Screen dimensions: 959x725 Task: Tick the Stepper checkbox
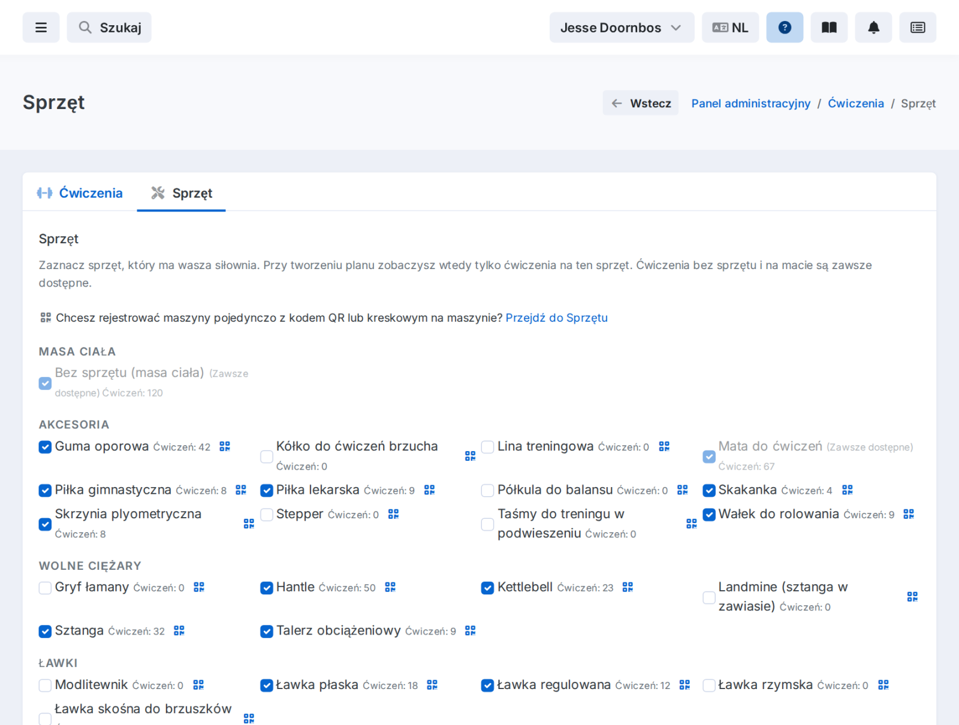pos(267,515)
